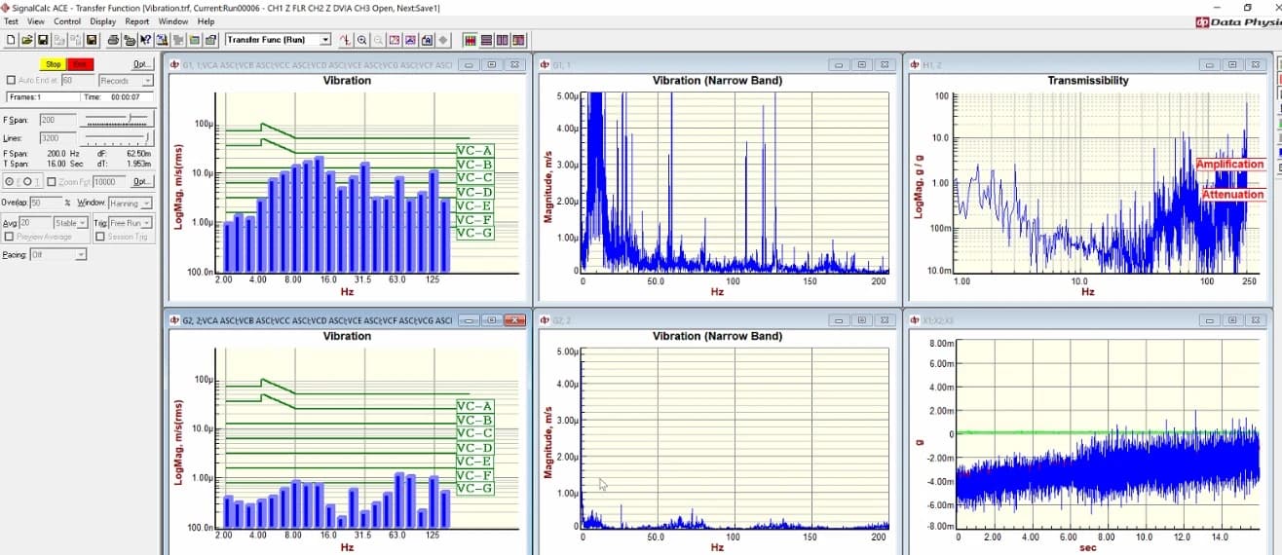
Task: Click the autoscale 'A' graph icon
Action: coord(427,40)
